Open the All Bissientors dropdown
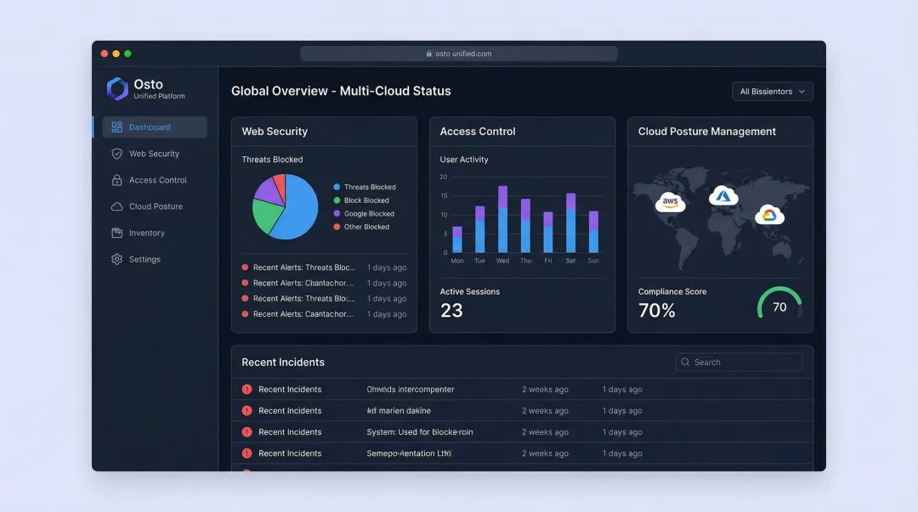Image resolution: width=918 pixels, height=512 pixels. tap(772, 91)
